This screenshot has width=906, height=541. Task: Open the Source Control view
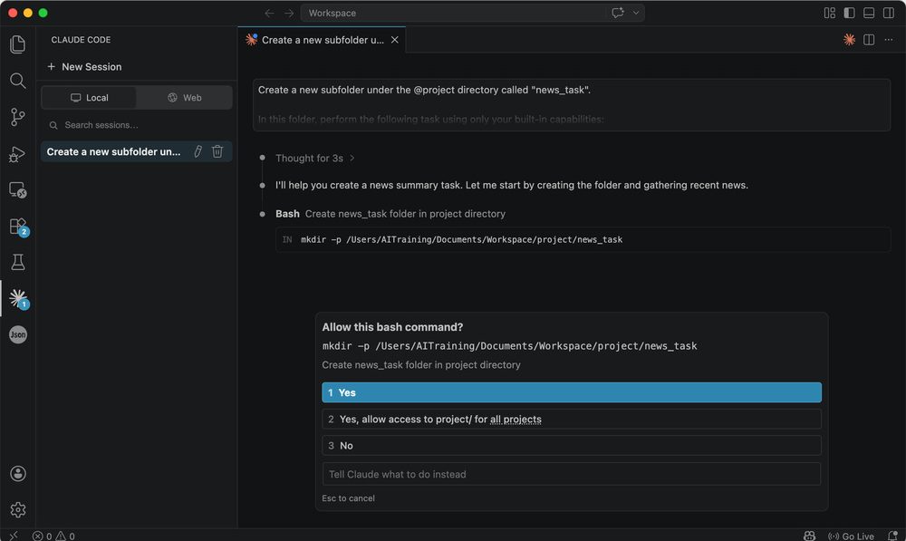[17, 117]
